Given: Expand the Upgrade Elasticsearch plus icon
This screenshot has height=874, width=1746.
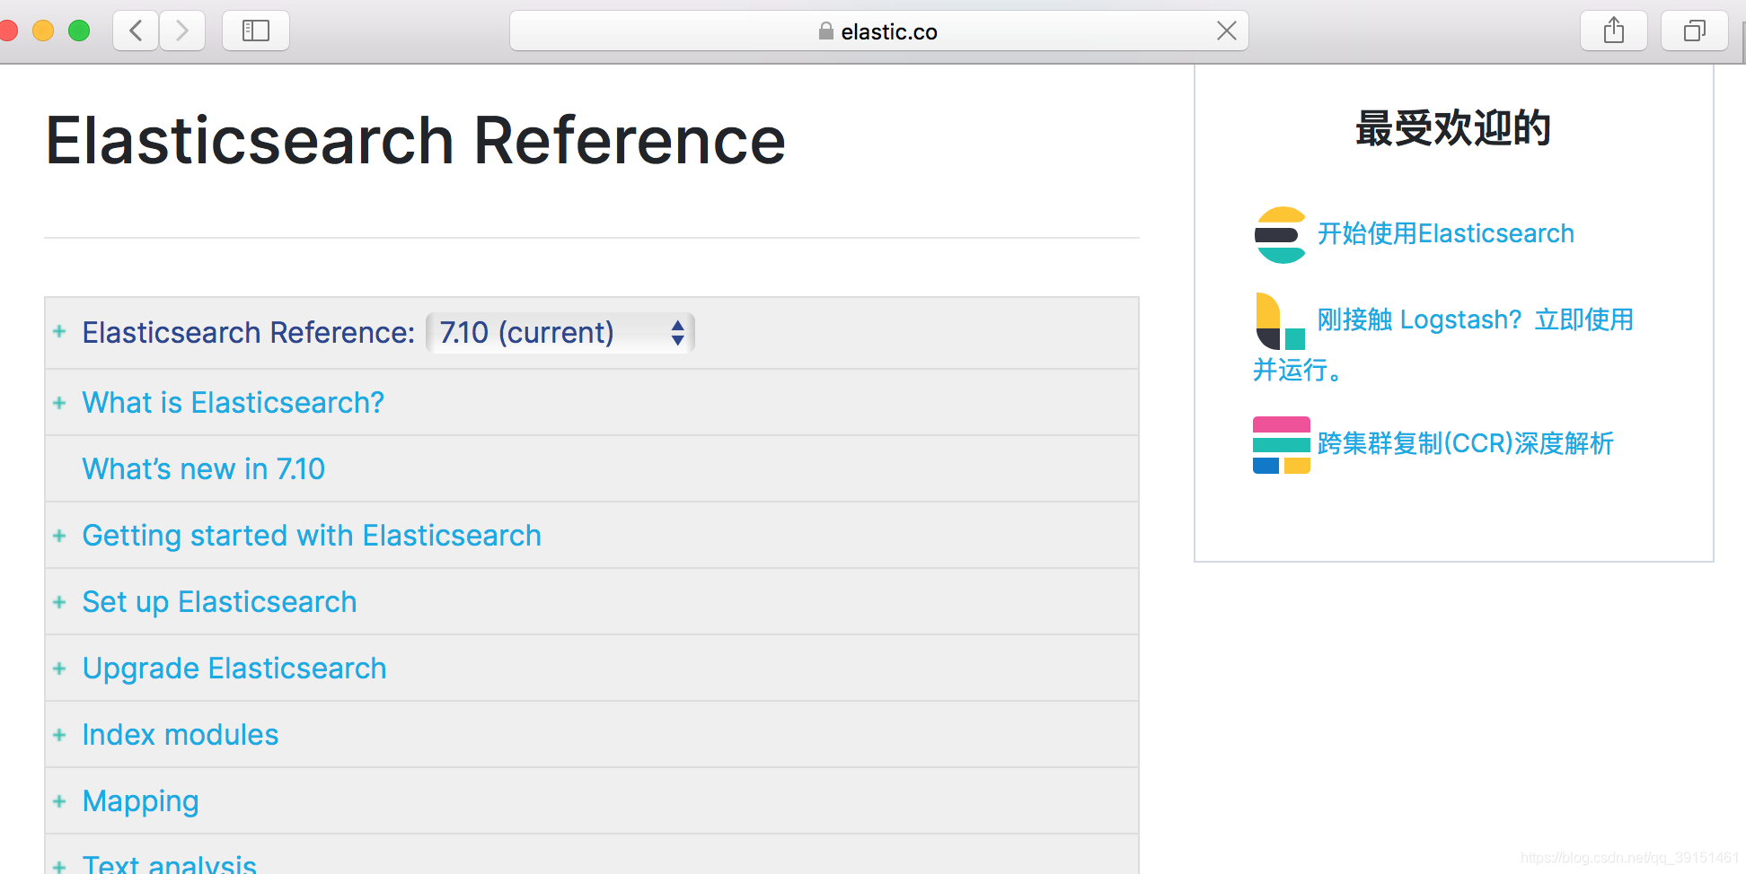Looking at the screenshot, I should 59,669.
